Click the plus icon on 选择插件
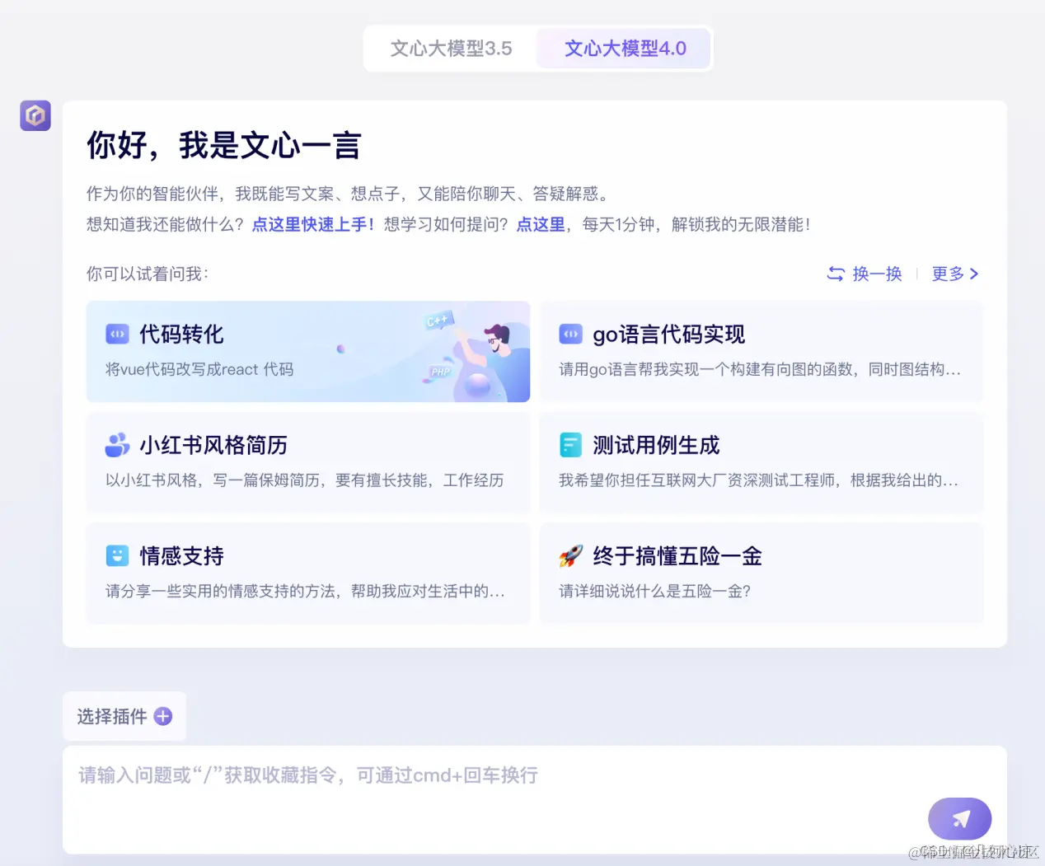This screenshot has height=866, width=1045. (162, 716)
